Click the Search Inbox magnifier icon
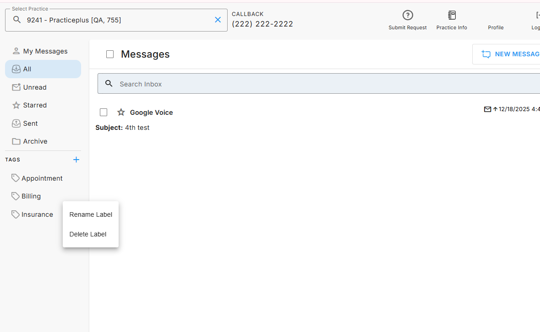 109,84
